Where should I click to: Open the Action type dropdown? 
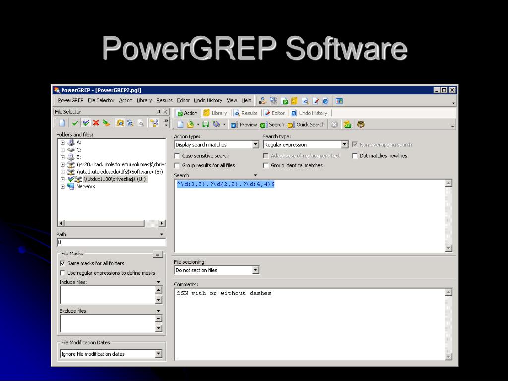coord(255,144)
